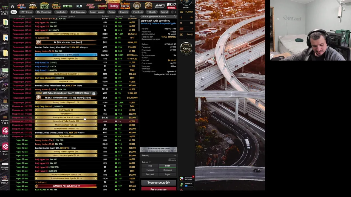Screen dimensions: 351x197
Task: Switch to the EAPT Cyprus tab
Action: (x=26, y=12)
